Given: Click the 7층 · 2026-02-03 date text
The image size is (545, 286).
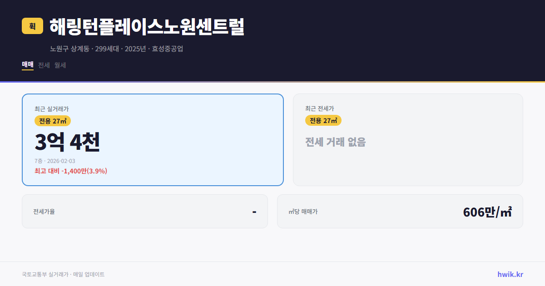Looking at the screenshot, I should click(x=54, y=161).
